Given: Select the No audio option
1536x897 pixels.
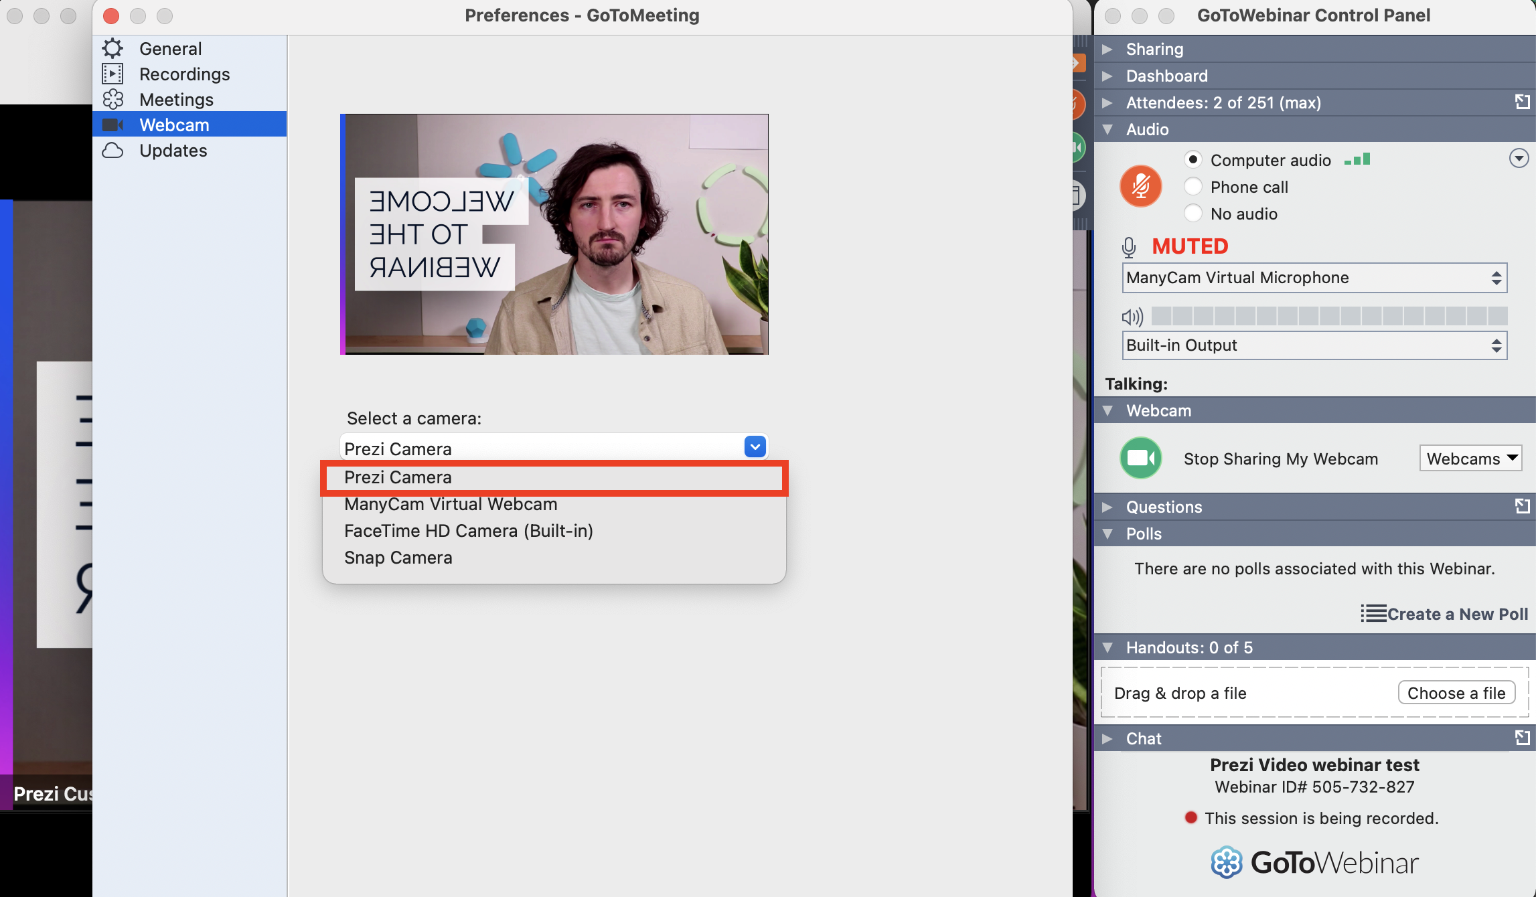Looking at the screenshot, I should tap(1193, 214).
